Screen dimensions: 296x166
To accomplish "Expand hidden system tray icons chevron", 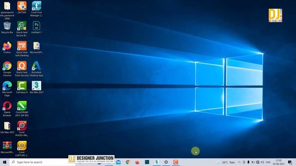I will point(239,162).
